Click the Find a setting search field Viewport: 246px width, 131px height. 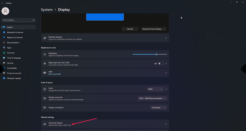[x=17, y=20]
